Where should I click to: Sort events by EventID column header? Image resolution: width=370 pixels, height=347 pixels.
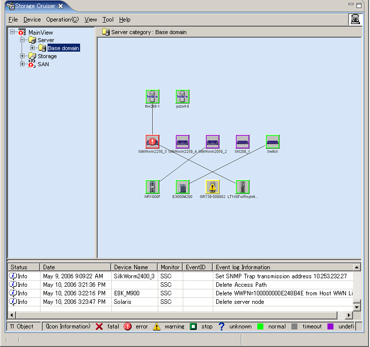[197, 267]
